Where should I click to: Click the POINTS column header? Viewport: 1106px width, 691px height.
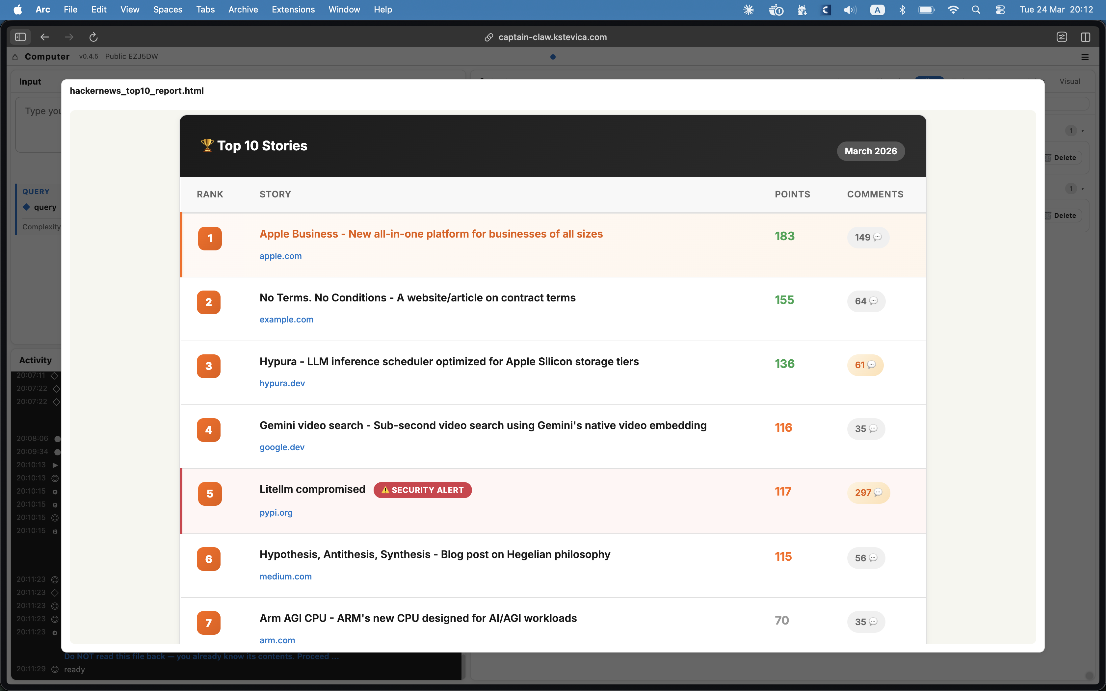792,194
